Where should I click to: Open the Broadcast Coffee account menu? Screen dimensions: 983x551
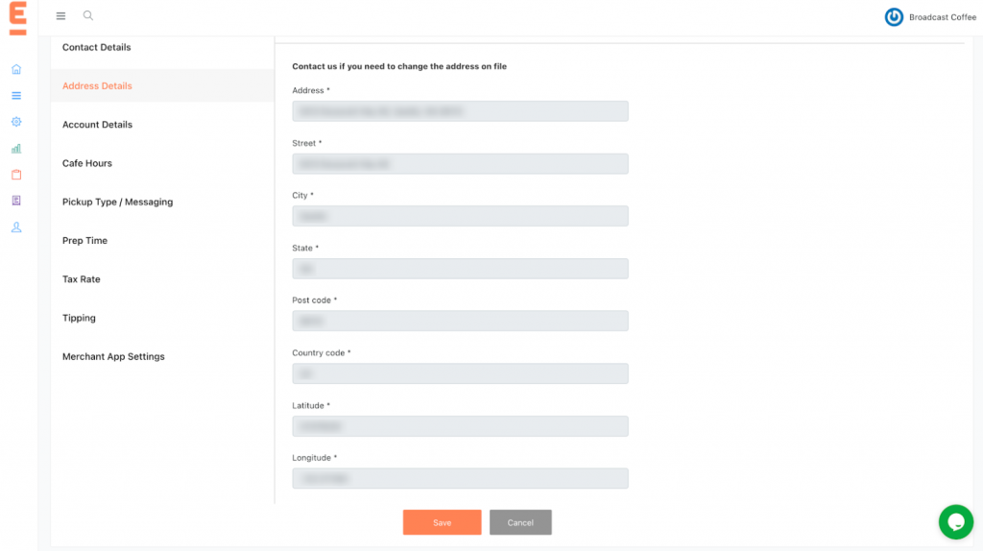(930, 17)
